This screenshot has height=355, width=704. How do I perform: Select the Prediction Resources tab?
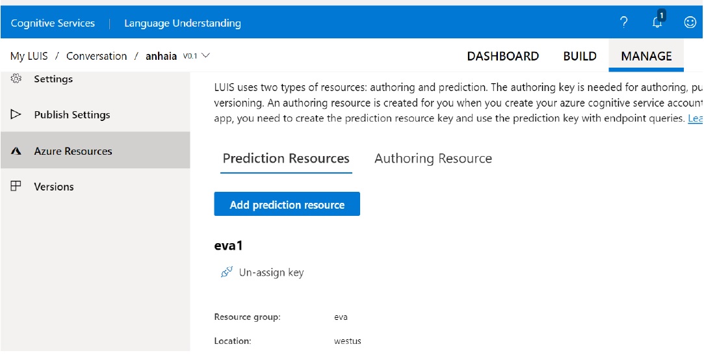[286, 159]
